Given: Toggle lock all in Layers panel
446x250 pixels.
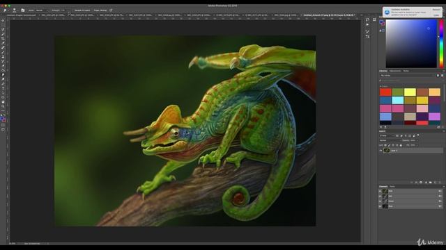Looking at the screenshot, I should click(x=401, y=145).
